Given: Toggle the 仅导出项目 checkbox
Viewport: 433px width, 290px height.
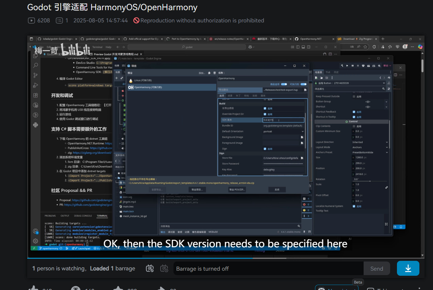Looking at the screenshot, I should tap(265, 108).
